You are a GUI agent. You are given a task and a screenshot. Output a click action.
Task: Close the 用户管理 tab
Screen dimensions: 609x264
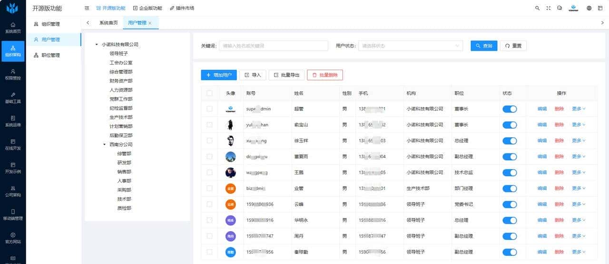pos(150,23)
